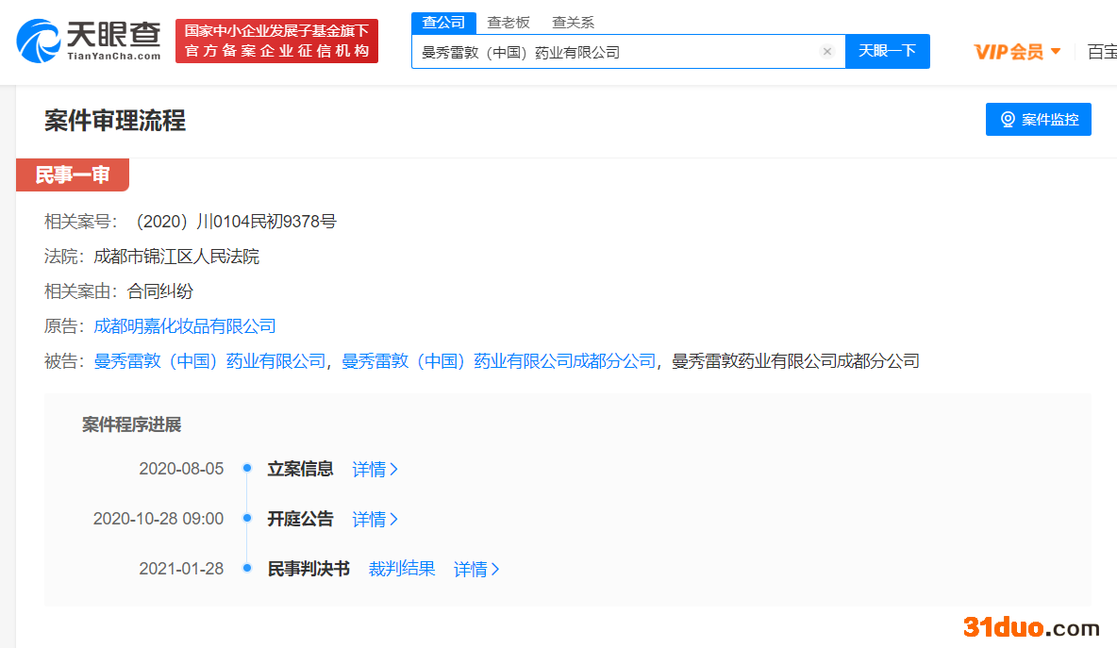Clear the search box text

(827, 52)
